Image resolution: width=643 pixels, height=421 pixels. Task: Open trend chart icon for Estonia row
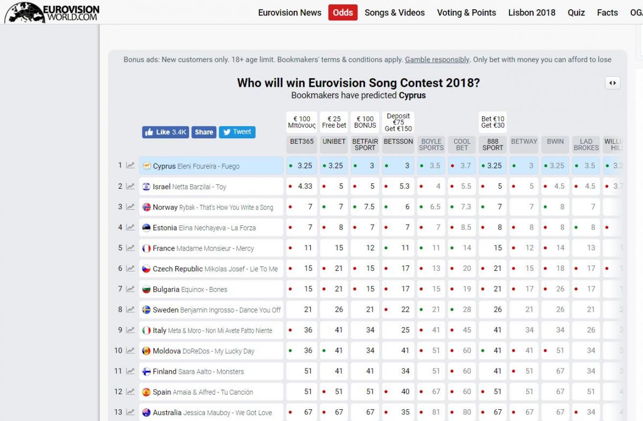tap(130, 227)
